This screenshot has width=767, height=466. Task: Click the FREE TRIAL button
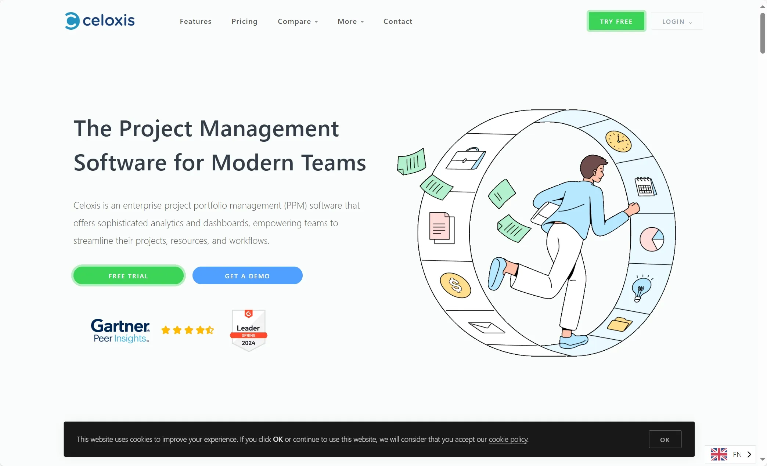(x=128, y=276)
